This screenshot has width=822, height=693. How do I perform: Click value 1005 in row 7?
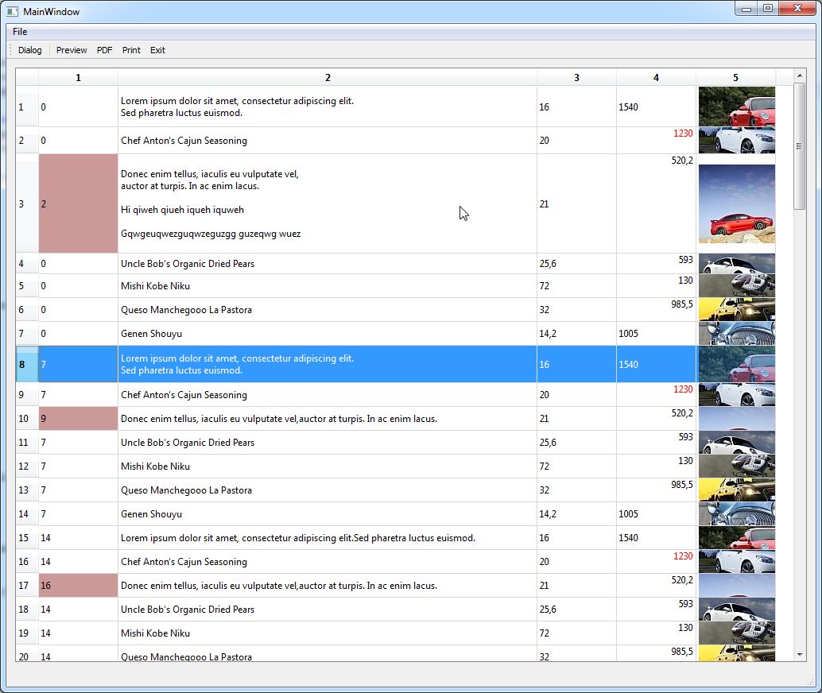pos(628,334)
